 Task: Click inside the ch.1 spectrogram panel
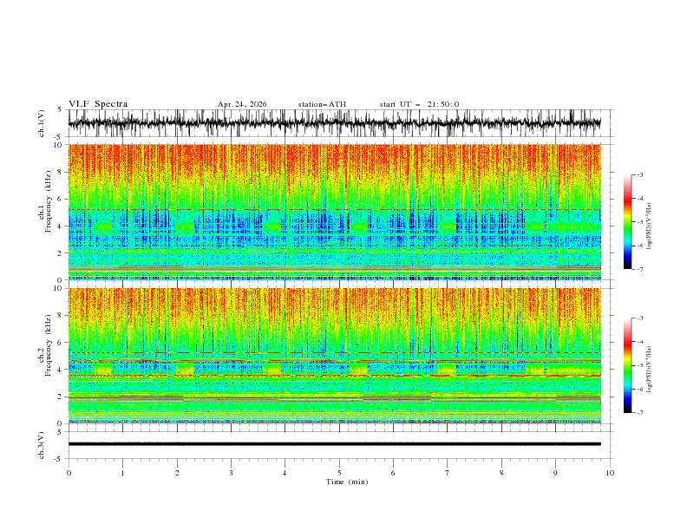[x=334, y=212]
